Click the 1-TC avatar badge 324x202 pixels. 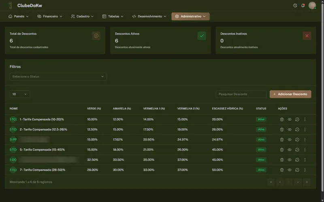(x=13, y=119)
